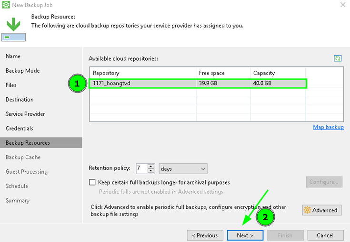Click the refresh repositories icon
The image size is (350, 242).
coord(338,58)
